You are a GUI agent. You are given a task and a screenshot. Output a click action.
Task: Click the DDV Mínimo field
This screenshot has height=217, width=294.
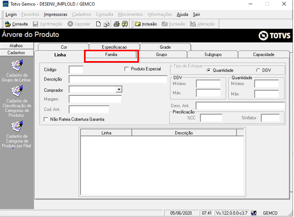click(x=208, y=84)
